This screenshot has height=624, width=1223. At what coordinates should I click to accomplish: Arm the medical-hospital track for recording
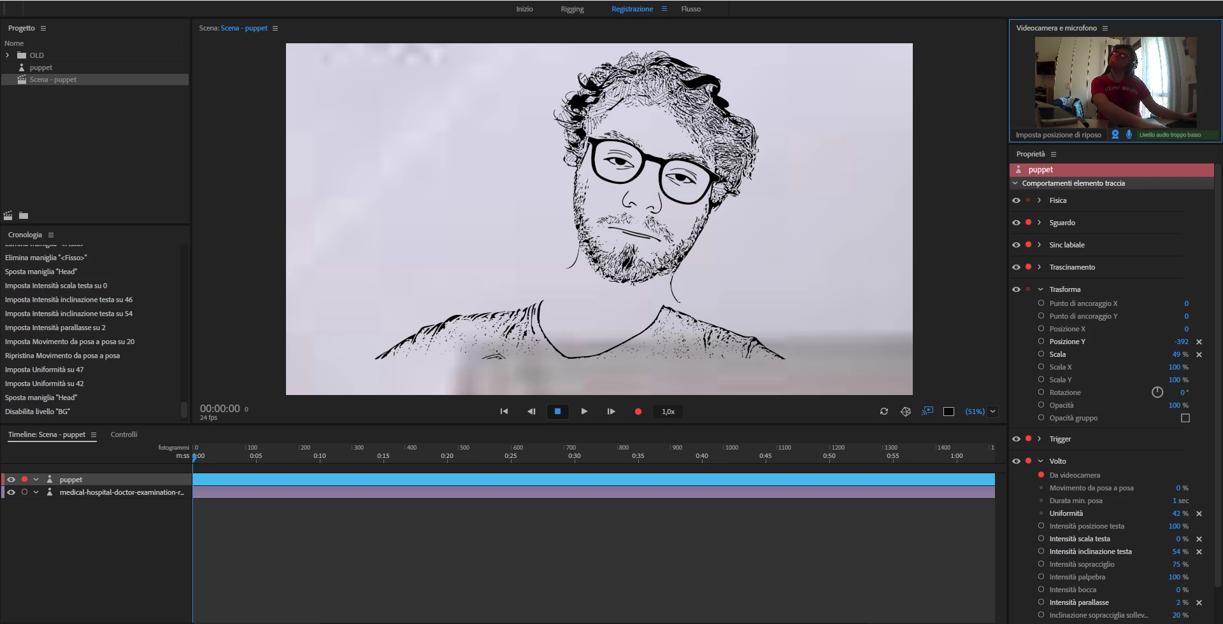coord(24,492)
